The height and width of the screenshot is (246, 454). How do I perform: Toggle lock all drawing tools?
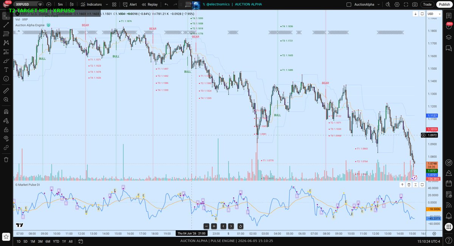6,130
